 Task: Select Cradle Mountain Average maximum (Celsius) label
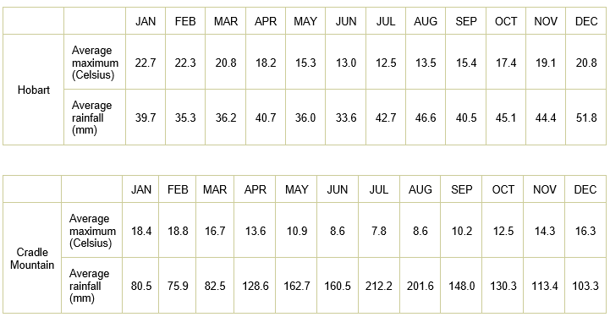coord(92,231)
